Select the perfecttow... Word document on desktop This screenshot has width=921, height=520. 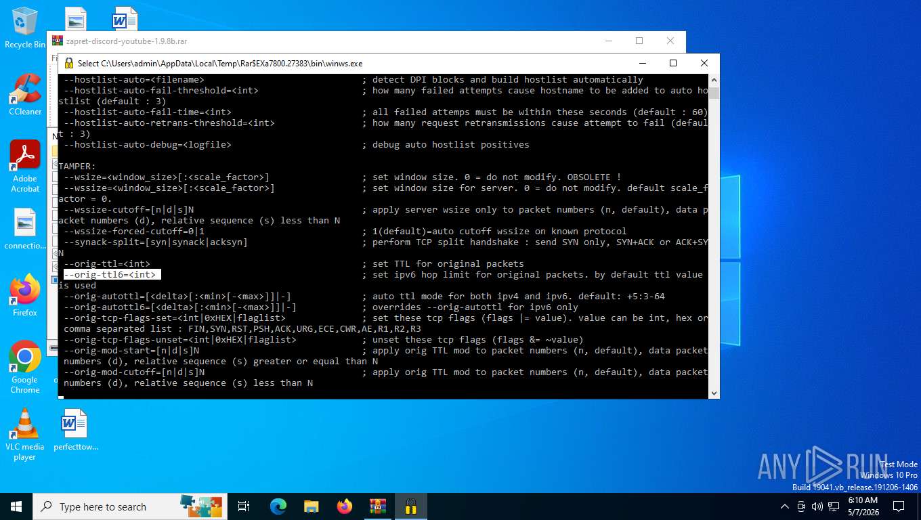[76, 430]
